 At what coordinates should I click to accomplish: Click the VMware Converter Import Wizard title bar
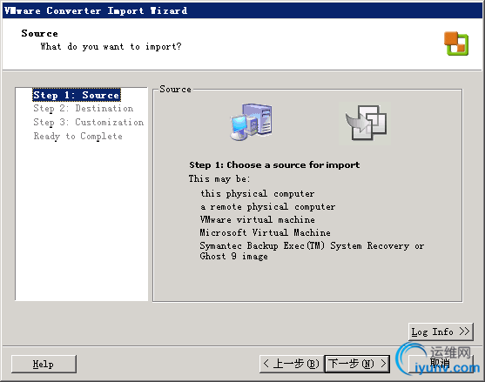pyautogui.click(x=242, y=10)
